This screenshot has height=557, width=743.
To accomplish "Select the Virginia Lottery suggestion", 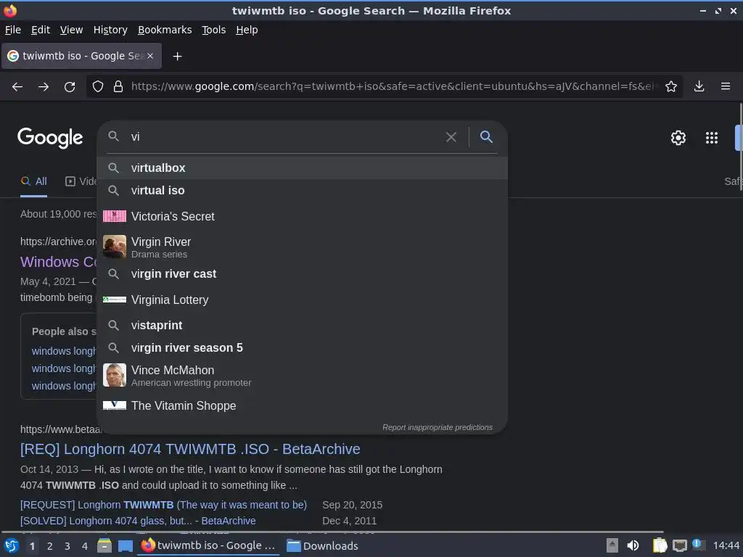I will tap(302, 300).
